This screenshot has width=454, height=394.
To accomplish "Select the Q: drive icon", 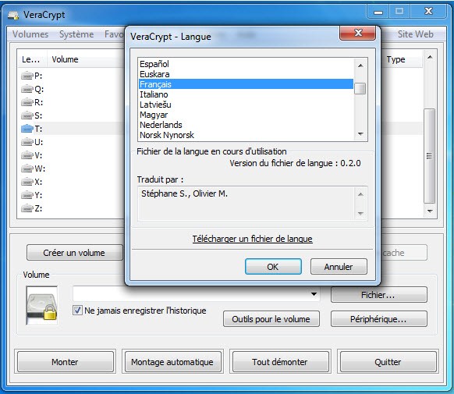I will point(27,89).
